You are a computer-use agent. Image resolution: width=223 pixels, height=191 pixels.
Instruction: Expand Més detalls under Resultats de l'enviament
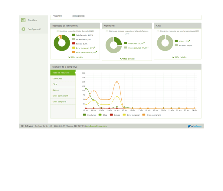click(75, 57)
